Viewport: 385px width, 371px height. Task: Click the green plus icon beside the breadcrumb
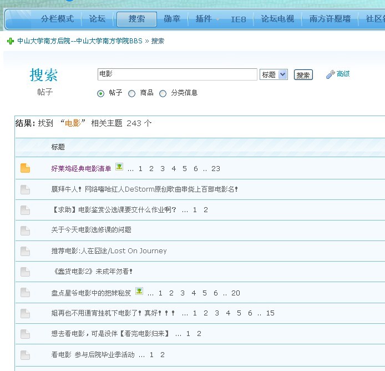point(11,41)
